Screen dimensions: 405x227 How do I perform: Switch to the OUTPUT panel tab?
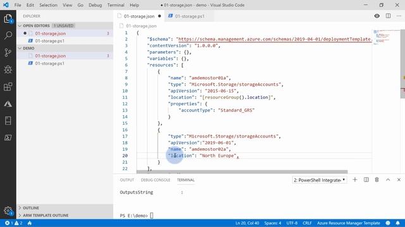[x=127, y=180]
